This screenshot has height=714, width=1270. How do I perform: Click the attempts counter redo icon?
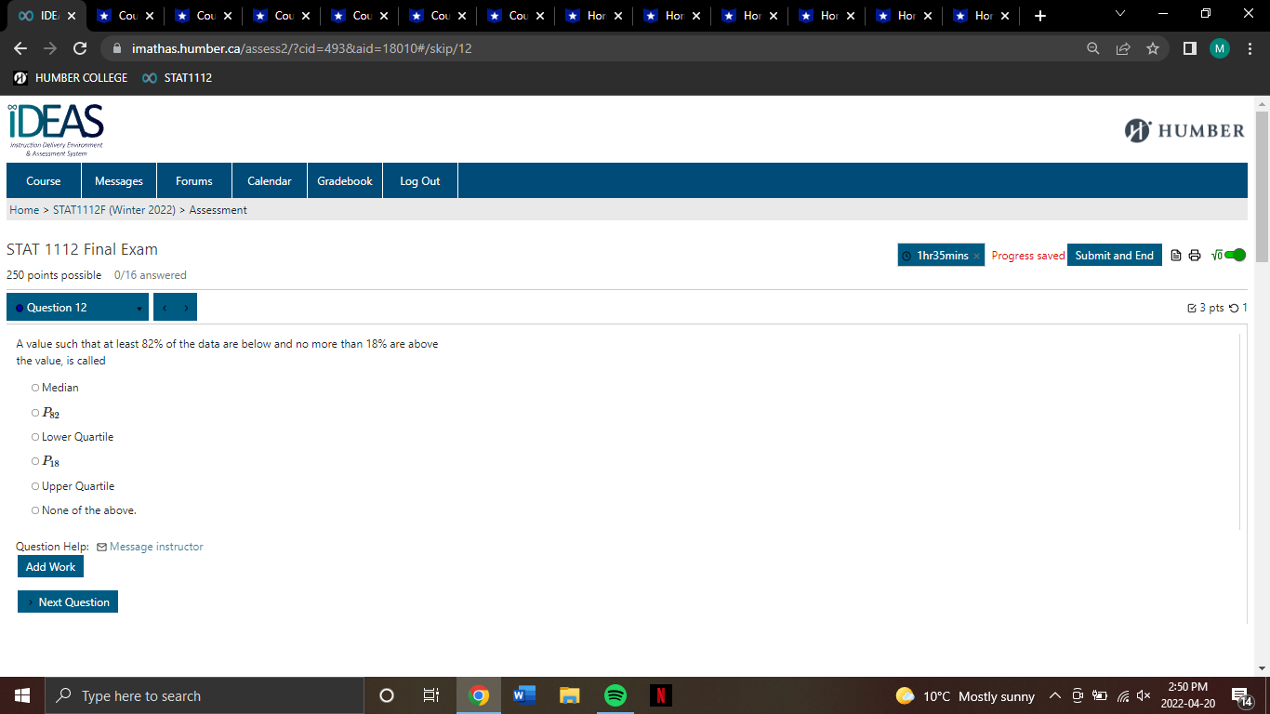tap(1236, 307)
